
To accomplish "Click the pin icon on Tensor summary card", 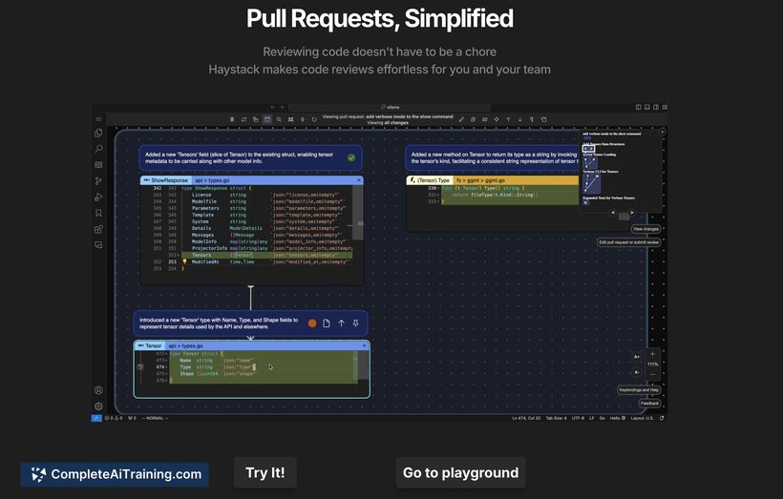I will click(x=355, y=323).
